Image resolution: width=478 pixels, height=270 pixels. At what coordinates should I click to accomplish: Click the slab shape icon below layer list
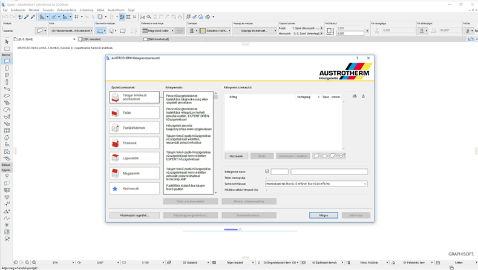pyautogui.click(x=325, y=156)
